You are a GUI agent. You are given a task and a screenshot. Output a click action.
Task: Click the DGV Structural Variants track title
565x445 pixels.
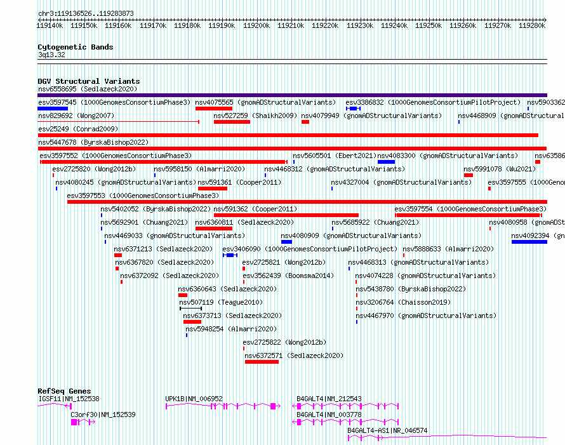pyautogui.click(x=89, y=81)
